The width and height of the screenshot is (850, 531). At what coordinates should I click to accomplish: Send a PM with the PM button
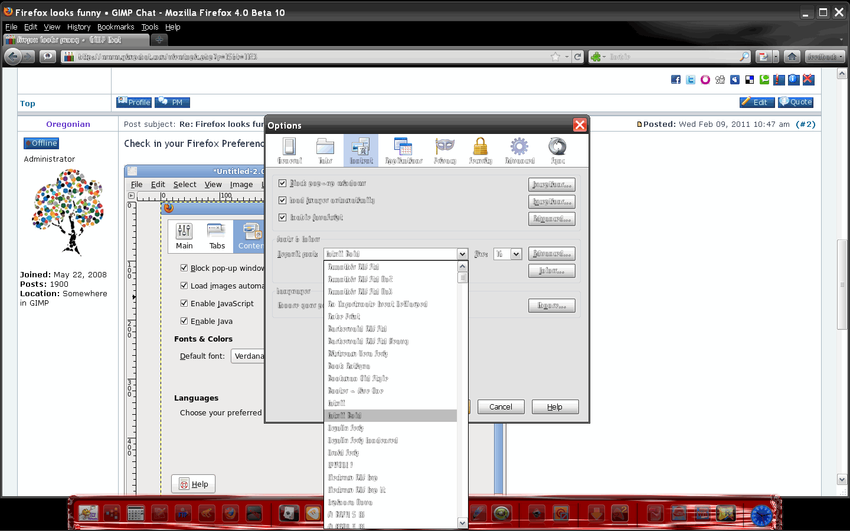[172, 102]
